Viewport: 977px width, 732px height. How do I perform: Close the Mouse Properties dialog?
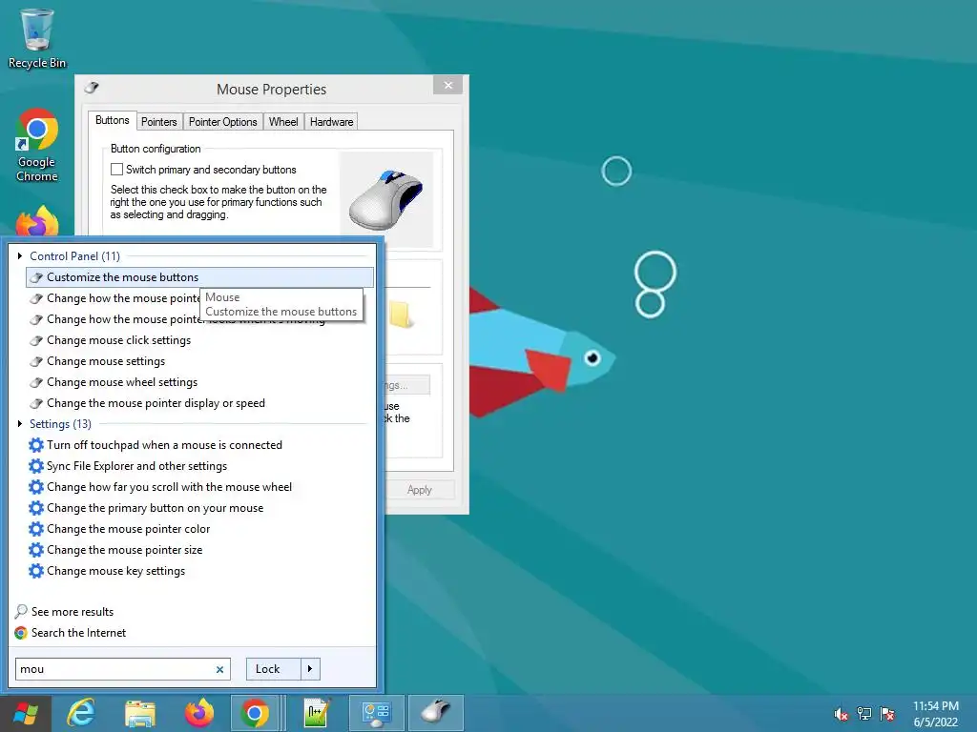(448, 85)
